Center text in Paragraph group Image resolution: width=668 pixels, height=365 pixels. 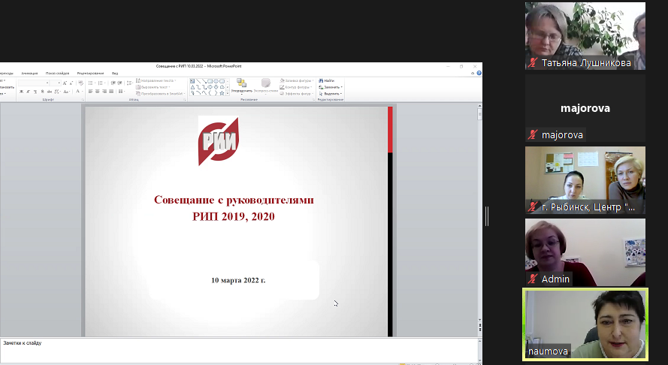[x=98, y=92]
